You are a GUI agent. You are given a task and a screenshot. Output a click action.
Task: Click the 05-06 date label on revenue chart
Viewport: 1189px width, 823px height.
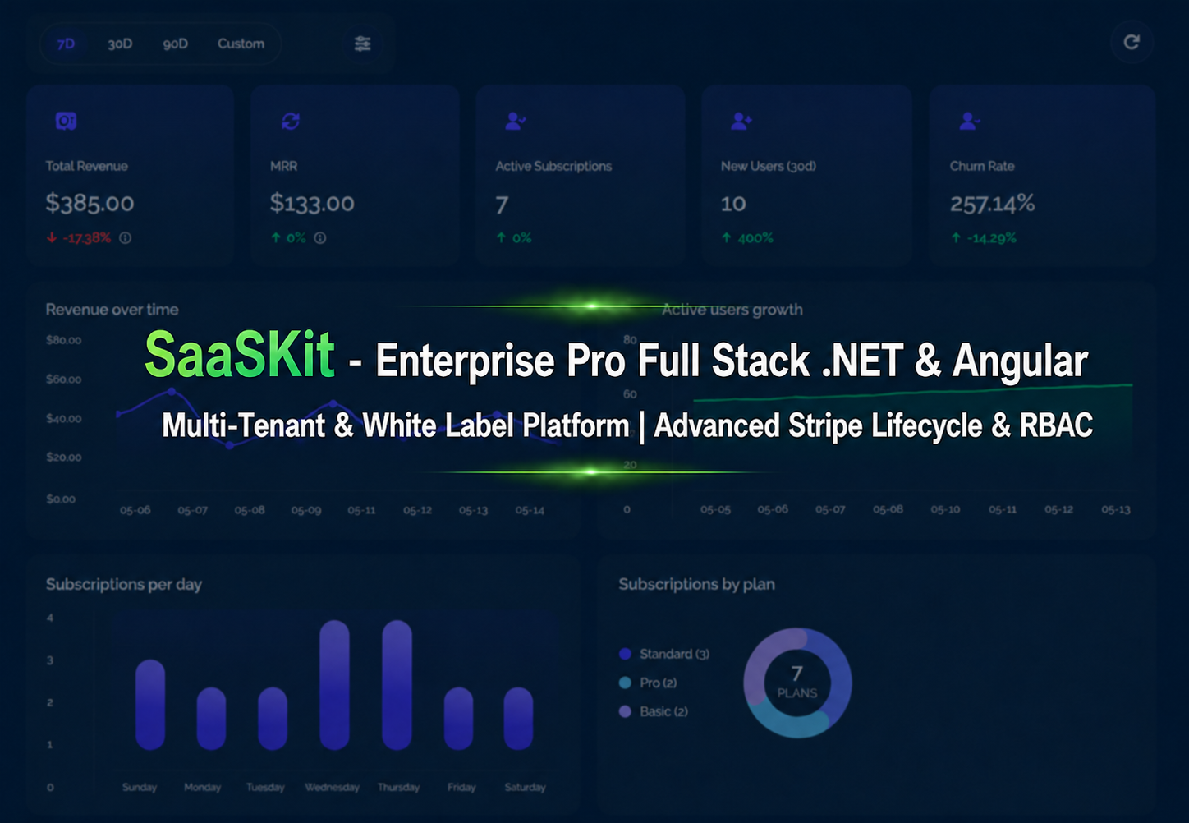coord(135,510)
